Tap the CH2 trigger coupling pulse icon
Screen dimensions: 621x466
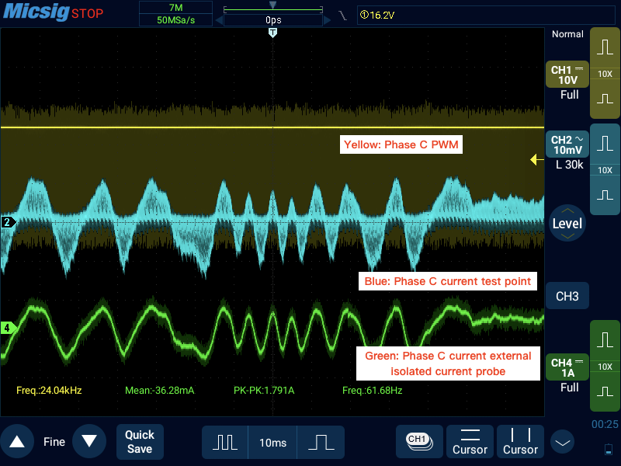pos(605,141)
